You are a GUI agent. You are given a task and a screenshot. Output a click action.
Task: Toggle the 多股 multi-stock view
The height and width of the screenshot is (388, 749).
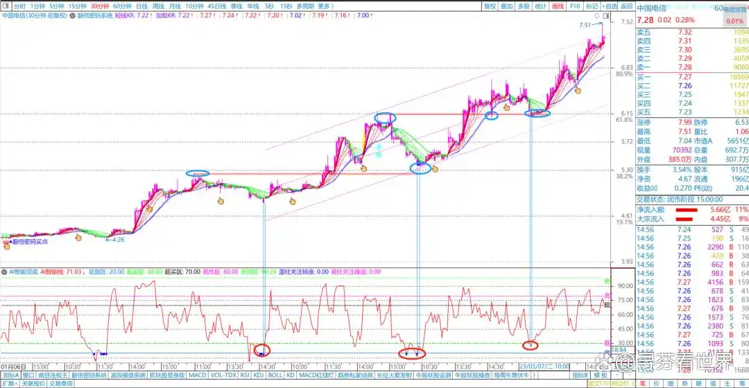(x=524, y=6)
